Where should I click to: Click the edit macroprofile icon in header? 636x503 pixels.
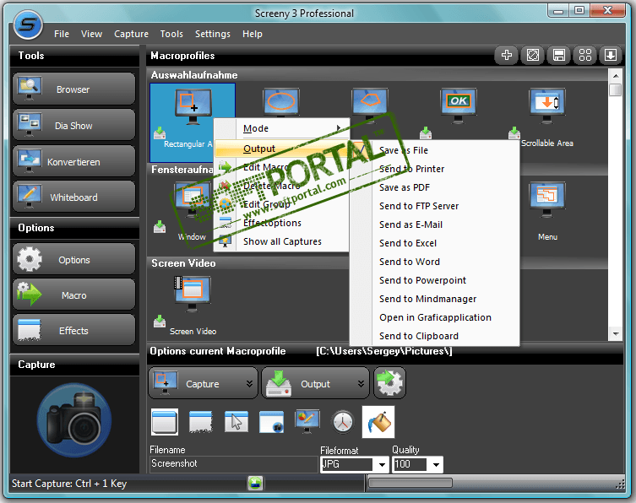click(x=533, y=55)
